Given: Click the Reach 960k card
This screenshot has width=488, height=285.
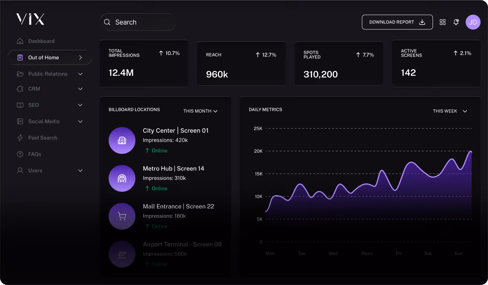Looking at the screenshot, I should point(241,64).
